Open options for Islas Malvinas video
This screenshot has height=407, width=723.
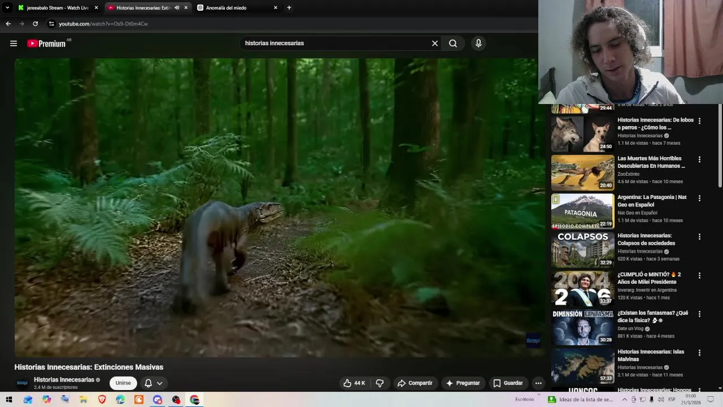699,353
